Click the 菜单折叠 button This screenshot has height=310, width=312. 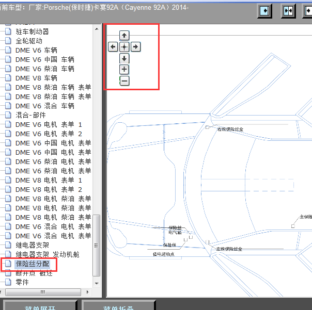pyautogui.click(x=118, y=306)
